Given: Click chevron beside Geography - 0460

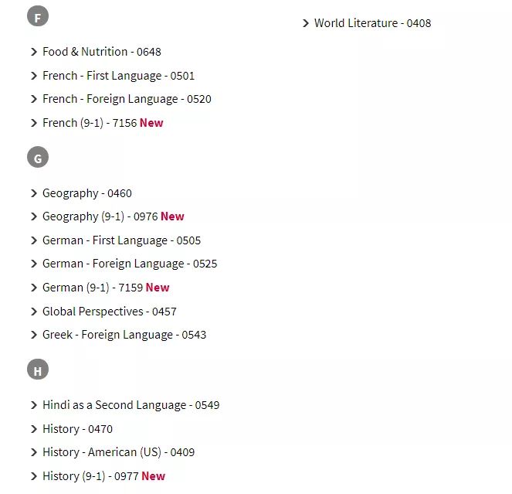Looking at the screenshot, I should pos(34,193).
